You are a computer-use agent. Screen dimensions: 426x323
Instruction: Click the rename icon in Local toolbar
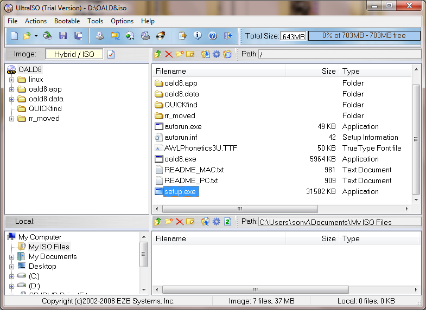click(190, 222)
